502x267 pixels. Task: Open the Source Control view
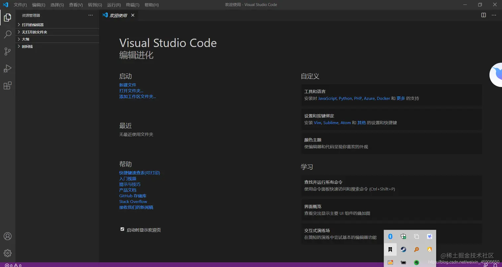pyautogui.click(x=7, y=51)
